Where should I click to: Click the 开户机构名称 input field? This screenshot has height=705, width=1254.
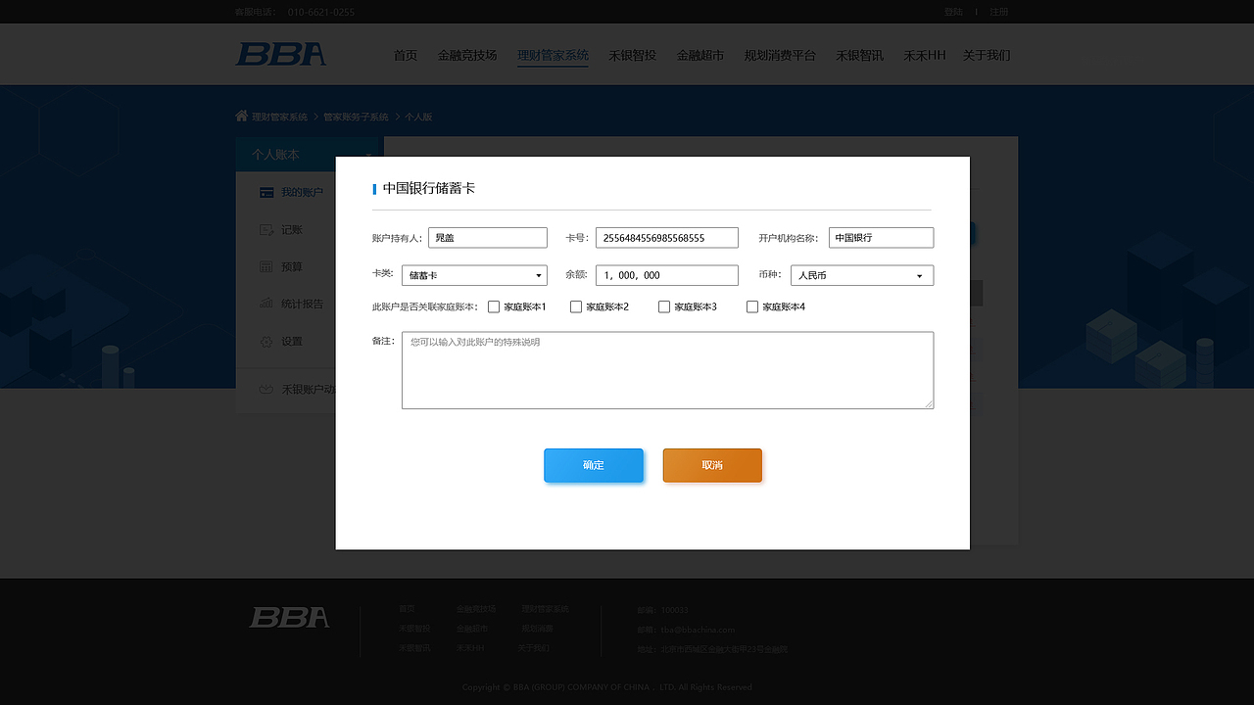pos(881,238)
